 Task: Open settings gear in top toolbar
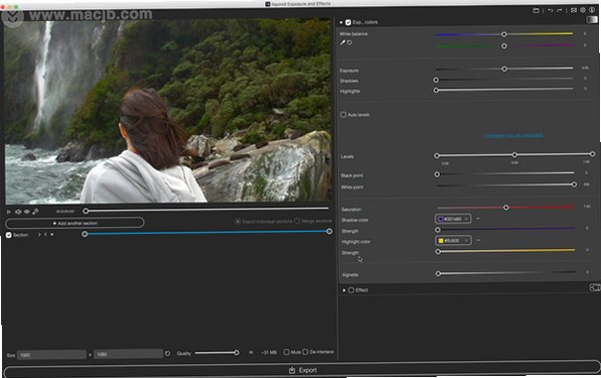(582, 10)
